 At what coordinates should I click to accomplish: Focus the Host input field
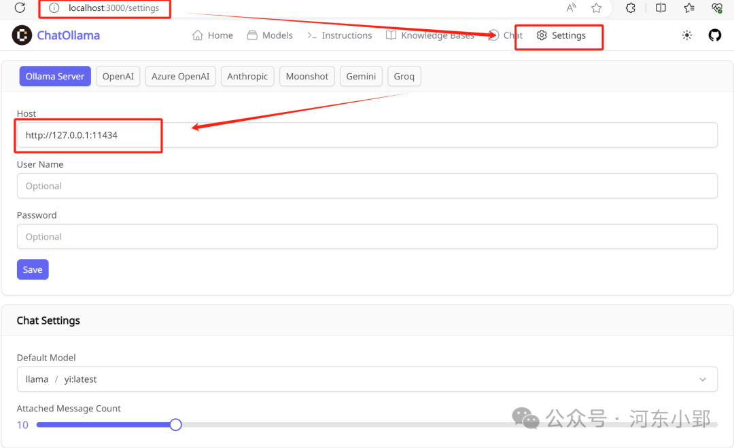click(367, 135)
